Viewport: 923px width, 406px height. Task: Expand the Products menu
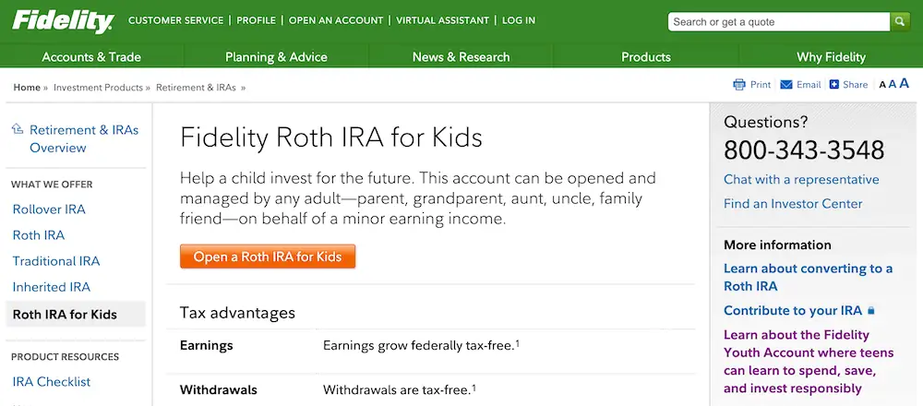(x=645, y=56)
